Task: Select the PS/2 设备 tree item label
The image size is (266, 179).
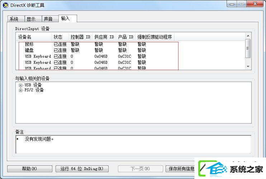Action: pos(34,90)
